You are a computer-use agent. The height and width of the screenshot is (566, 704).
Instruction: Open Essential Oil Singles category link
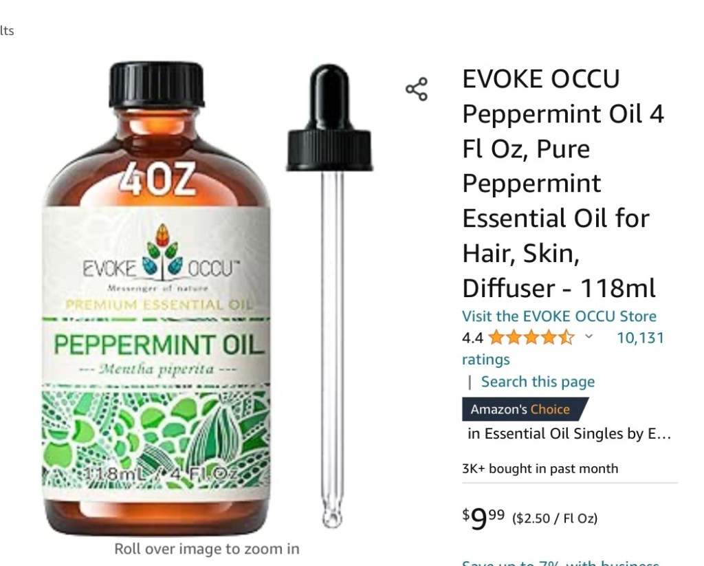click(x=569, y=433)
